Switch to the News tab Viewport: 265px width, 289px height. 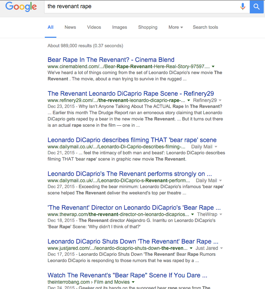70,27
